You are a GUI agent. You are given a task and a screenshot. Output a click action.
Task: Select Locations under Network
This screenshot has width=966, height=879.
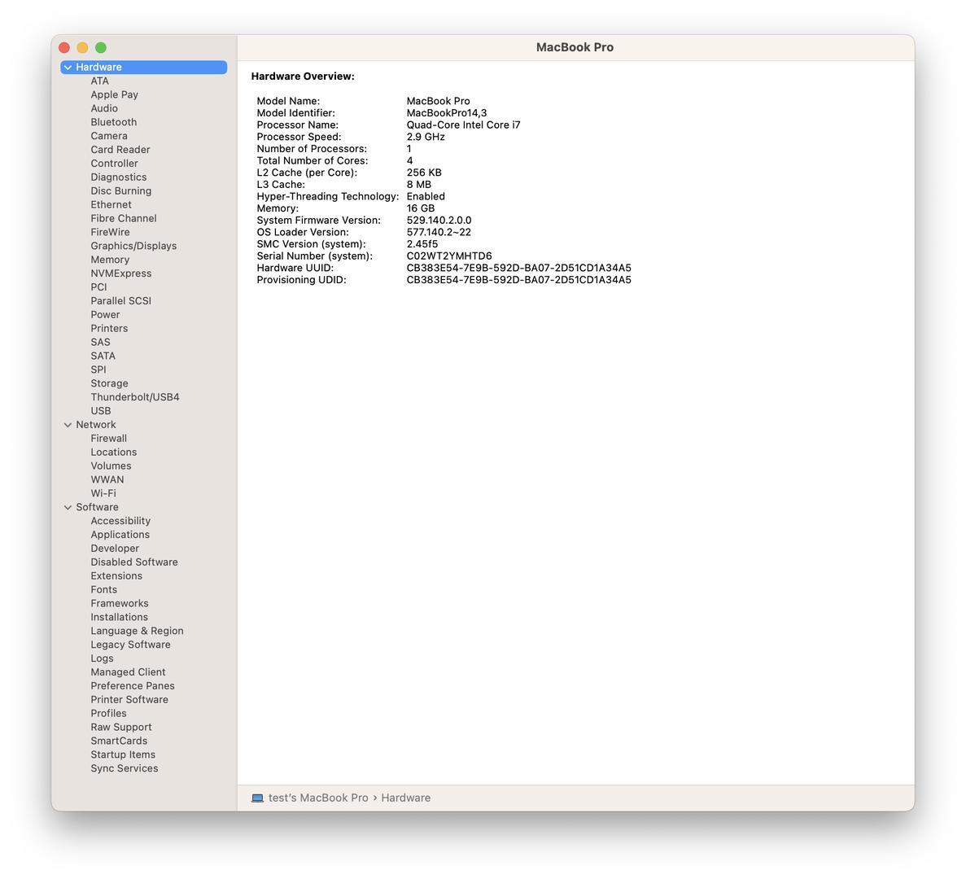[113, 453]
